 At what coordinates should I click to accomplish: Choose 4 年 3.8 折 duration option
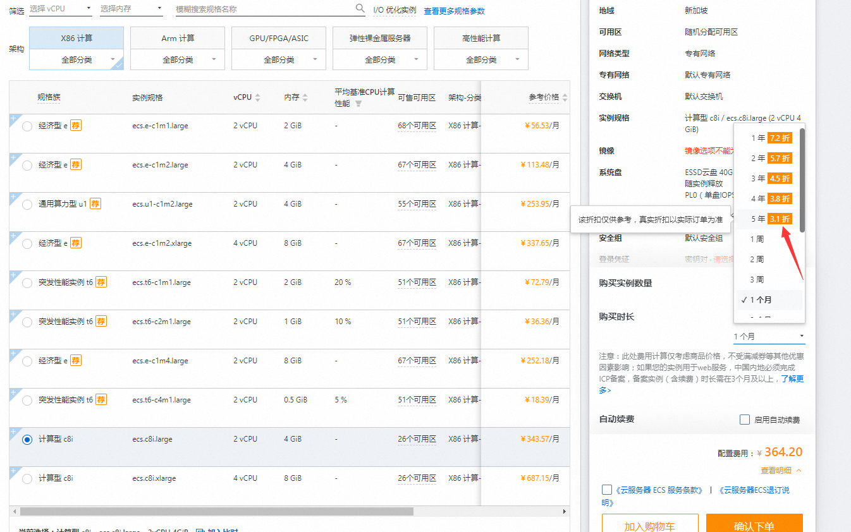769,198
